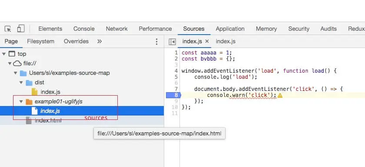
Task: Click the console.warn('click') code text
Action: [x=242, y=95]
